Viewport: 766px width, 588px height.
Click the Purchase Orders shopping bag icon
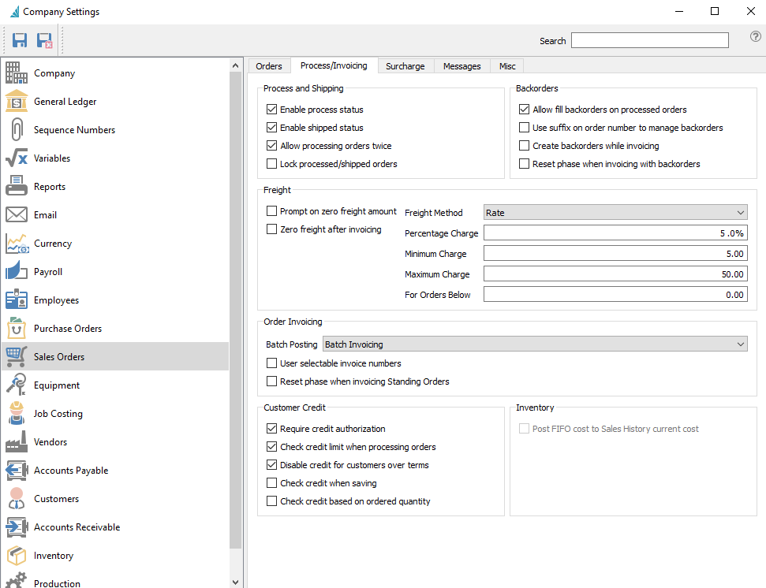16,328
